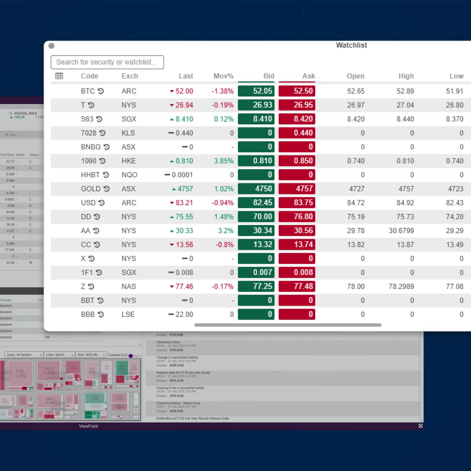Open the Color Mov% dropdown
471x471 pixels.
(x=59, y=355)
